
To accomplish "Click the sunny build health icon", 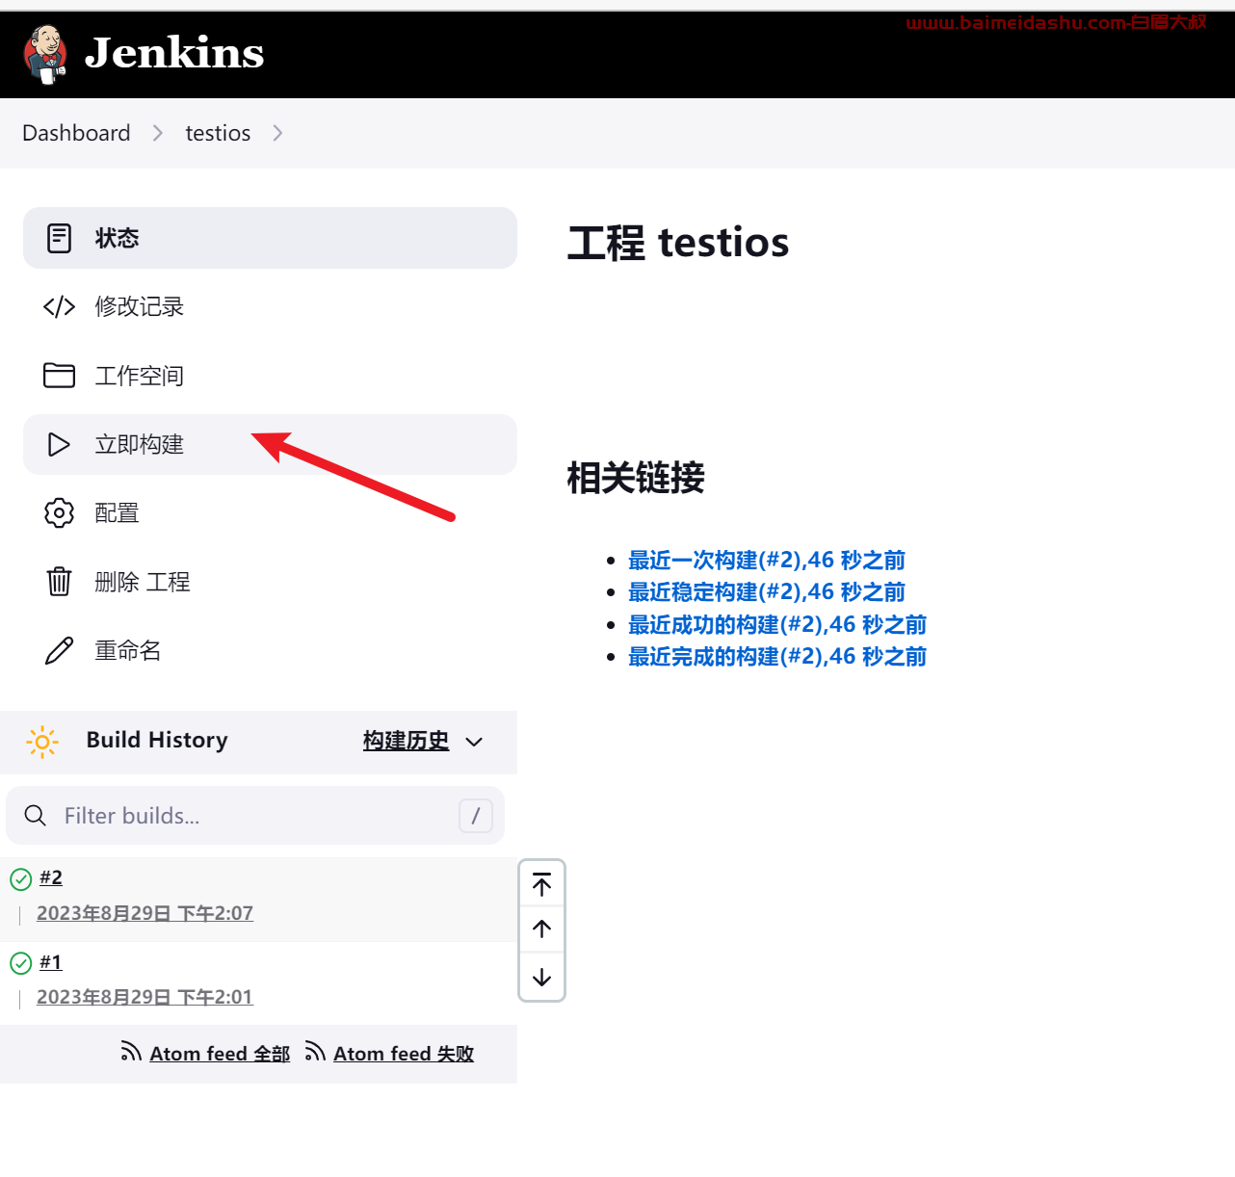I will point(42,742).
